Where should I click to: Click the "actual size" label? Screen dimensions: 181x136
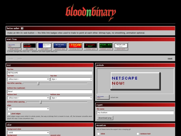click(x=114, y=97)
